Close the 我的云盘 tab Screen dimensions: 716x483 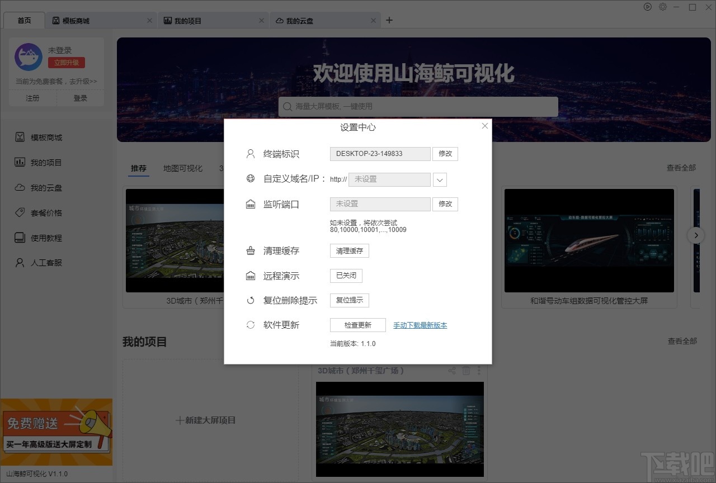coord(373,21)
